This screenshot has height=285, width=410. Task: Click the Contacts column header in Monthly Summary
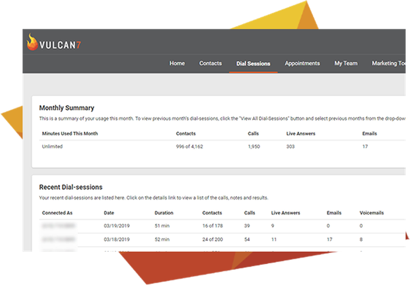click(186, 133)
